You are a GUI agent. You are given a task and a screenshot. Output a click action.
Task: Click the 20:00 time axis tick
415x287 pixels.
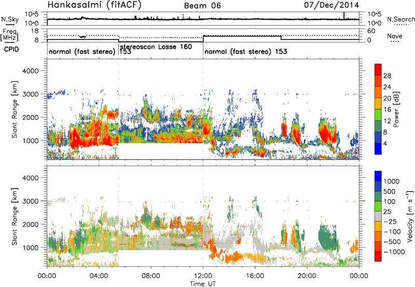(x=307, y=276)
